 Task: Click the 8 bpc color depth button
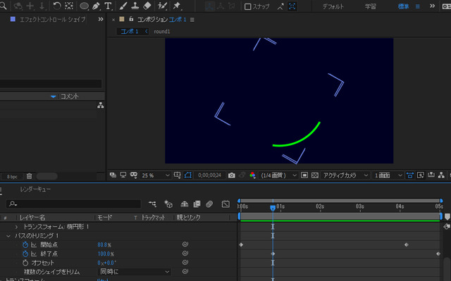click(12, 176)
